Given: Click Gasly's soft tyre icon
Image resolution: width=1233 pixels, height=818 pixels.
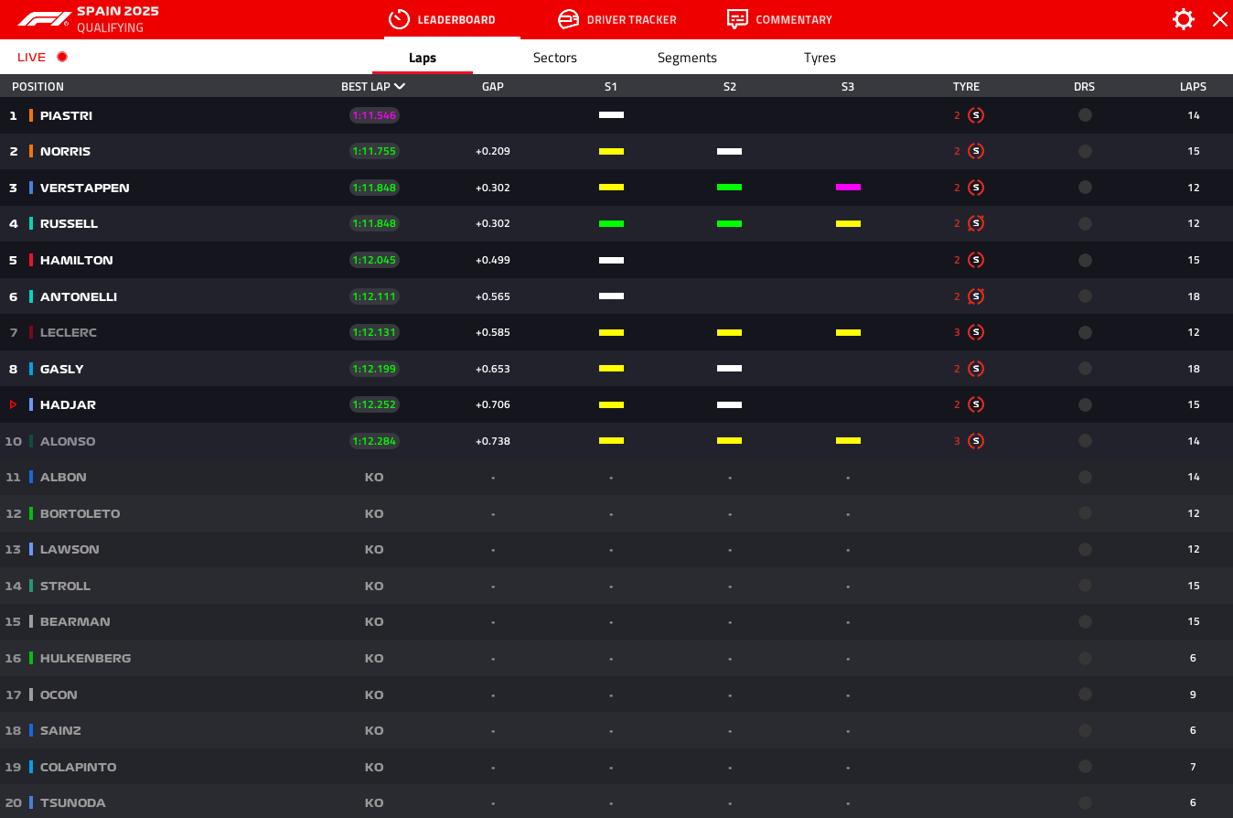Looking at the screenshot, I should tap(976, 369).
